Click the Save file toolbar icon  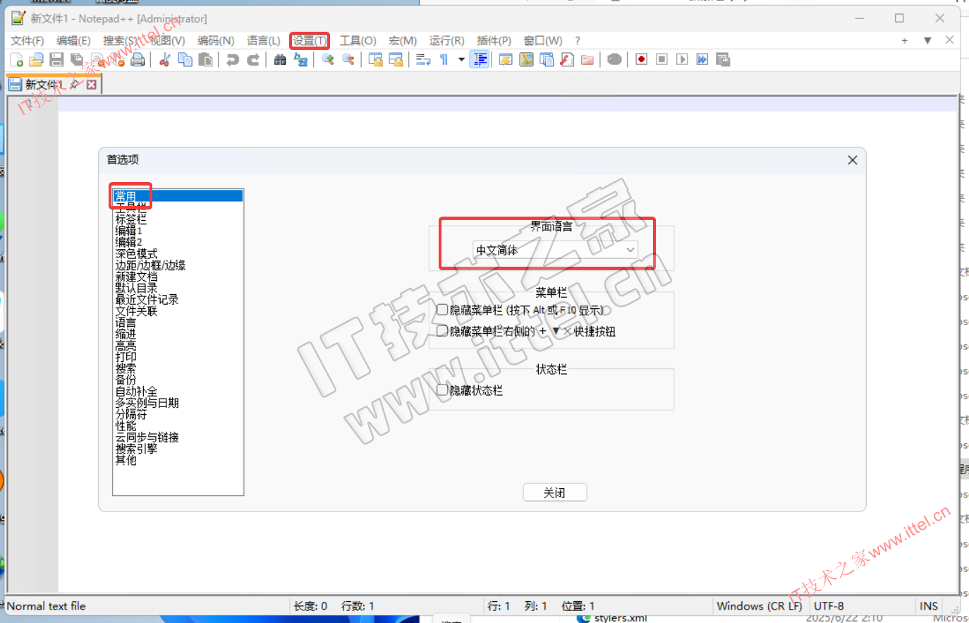pyautogui.click(x=57, y=60)
